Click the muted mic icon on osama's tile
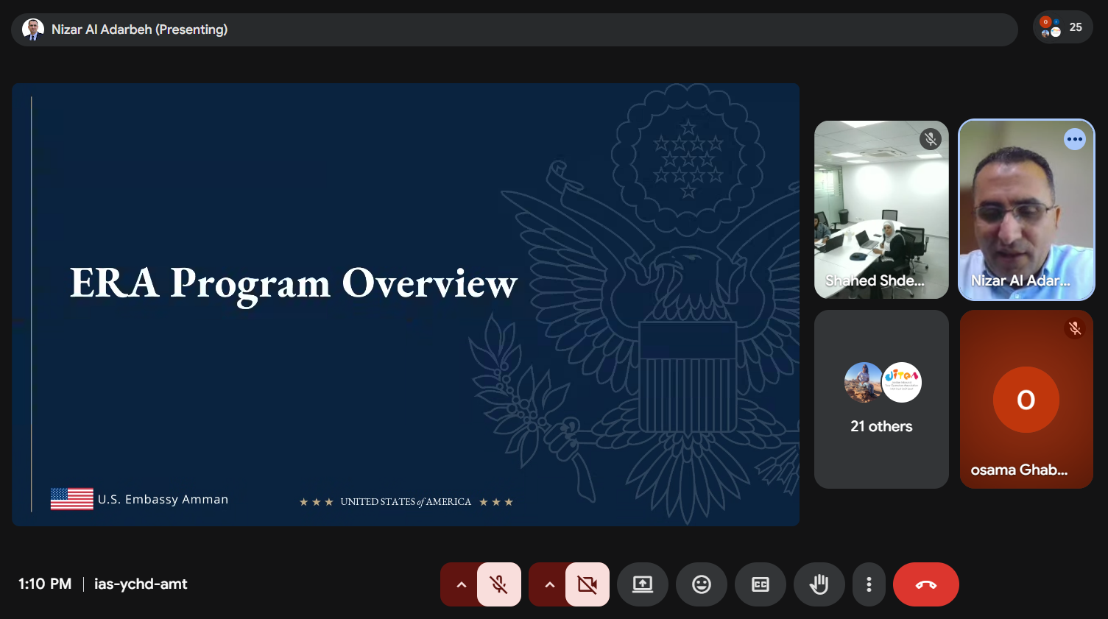This screenshot has height=619, width=1108. pos(1075,328)
